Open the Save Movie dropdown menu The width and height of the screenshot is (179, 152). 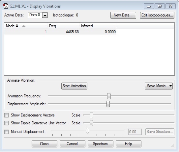pyautogui.click(x=159, y=86)
